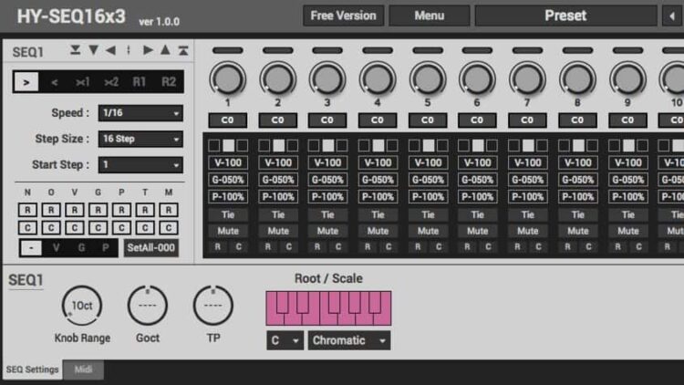Randomize the G column with R

click(x=98, y=210)
